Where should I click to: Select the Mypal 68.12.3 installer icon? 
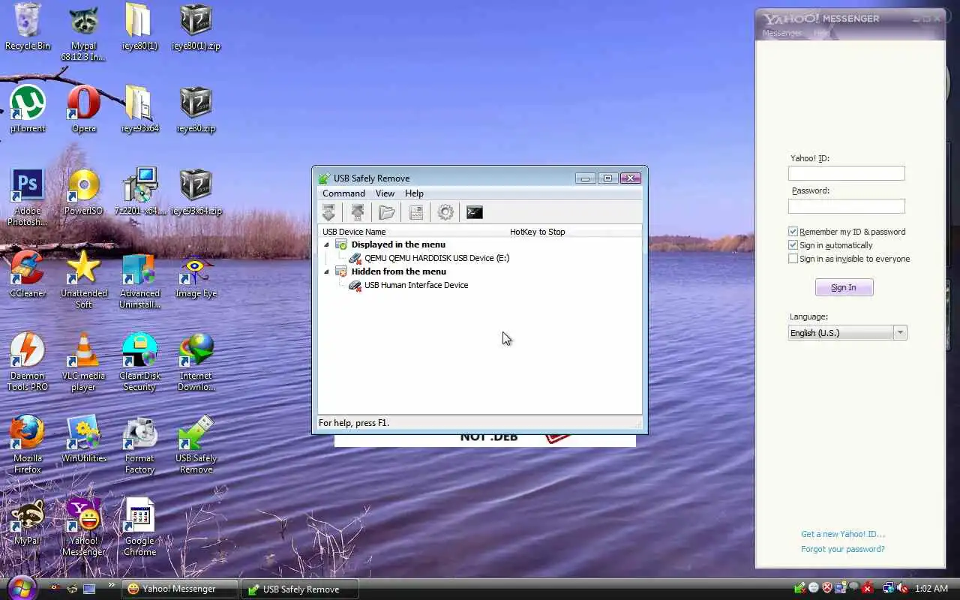[x=83, y=31]
